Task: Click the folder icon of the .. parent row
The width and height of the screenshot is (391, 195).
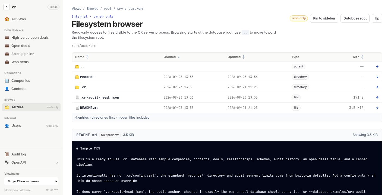Action: (77, 67)
